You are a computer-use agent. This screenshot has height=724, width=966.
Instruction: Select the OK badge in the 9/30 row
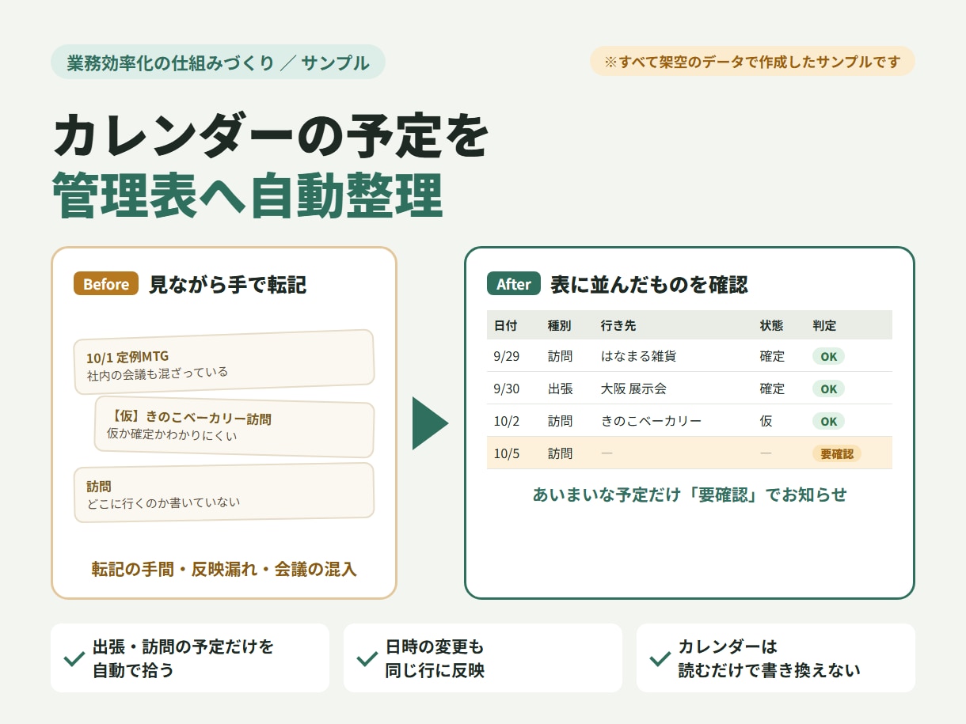click(828, 389)
